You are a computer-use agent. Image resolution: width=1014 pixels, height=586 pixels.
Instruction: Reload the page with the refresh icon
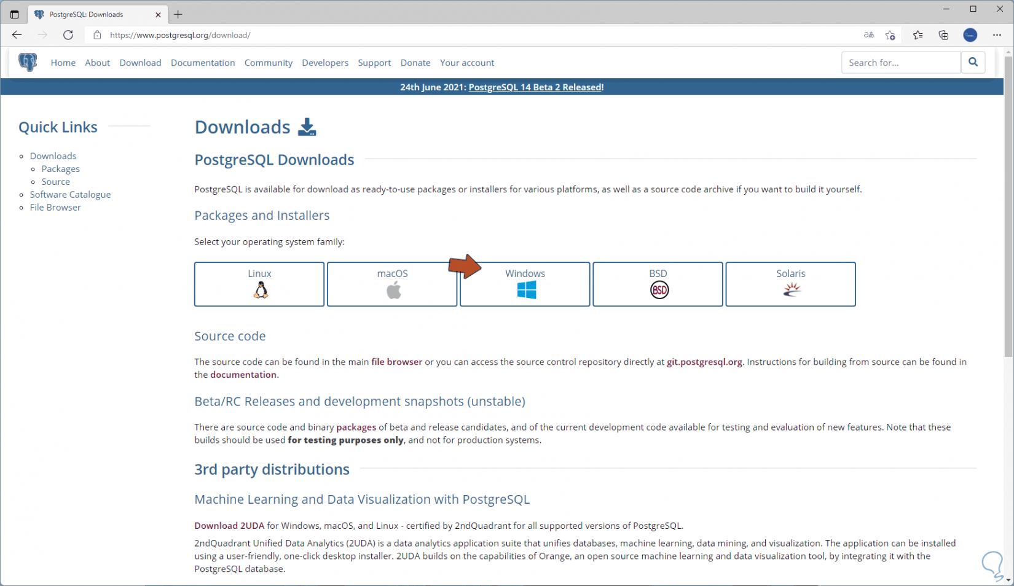click(68, 35)
